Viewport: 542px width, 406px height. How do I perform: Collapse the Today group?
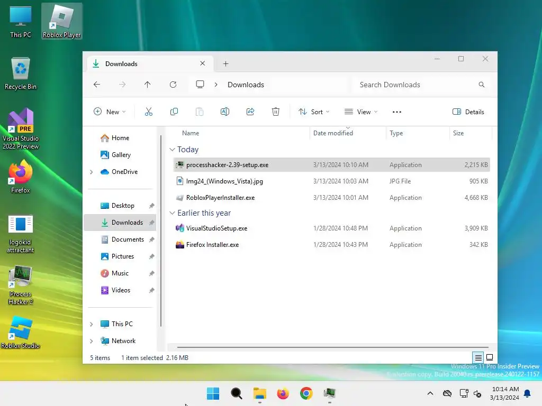(x=172, y=150)
